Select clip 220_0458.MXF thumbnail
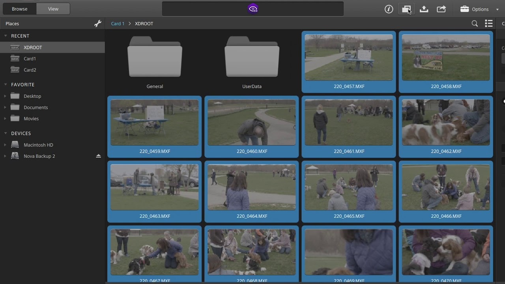The image size is (505, 284). coord(446,58)
